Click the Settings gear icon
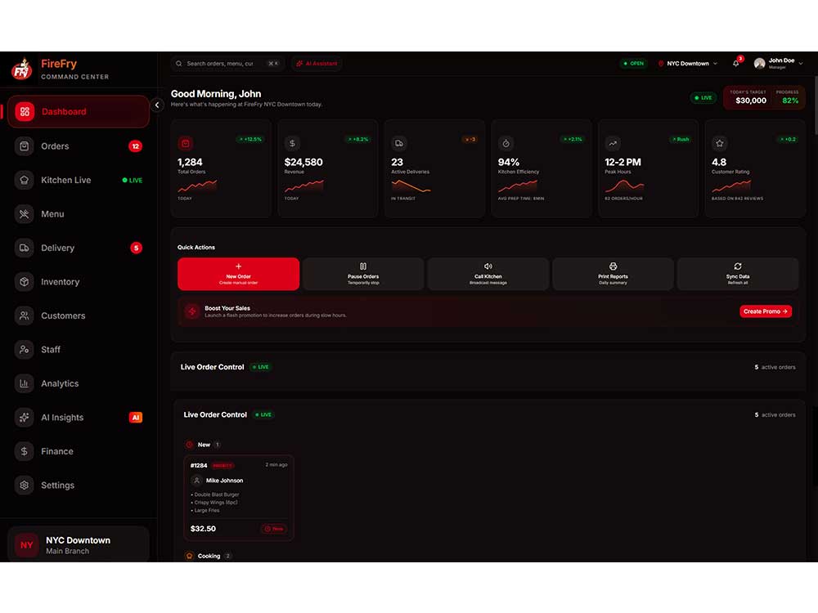818x613 pixels. pyautogui.click(x=24, y=485)
